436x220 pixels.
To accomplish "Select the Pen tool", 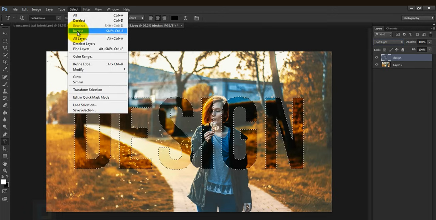I will click(x=5, y=134).
